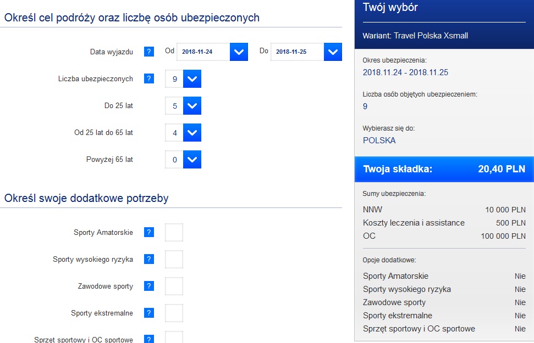Click the POLSKA destination in summary
The width and height of the screenshot is (534, 343).
click(379, 140)
